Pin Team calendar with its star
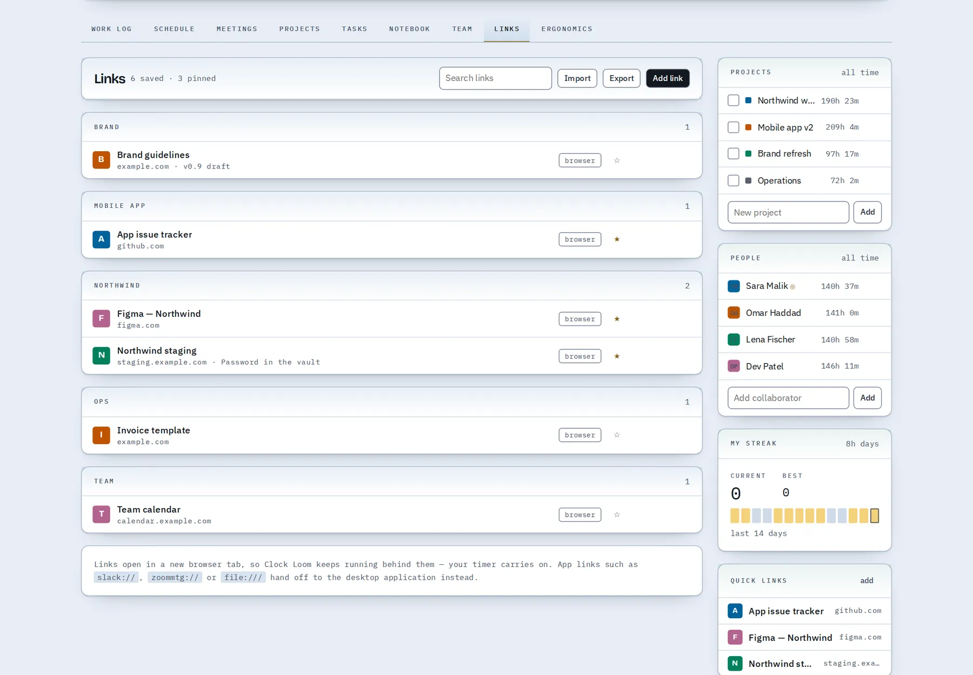Screen dimensions: 973x675 pyautogui.click(x=617, y=515)
